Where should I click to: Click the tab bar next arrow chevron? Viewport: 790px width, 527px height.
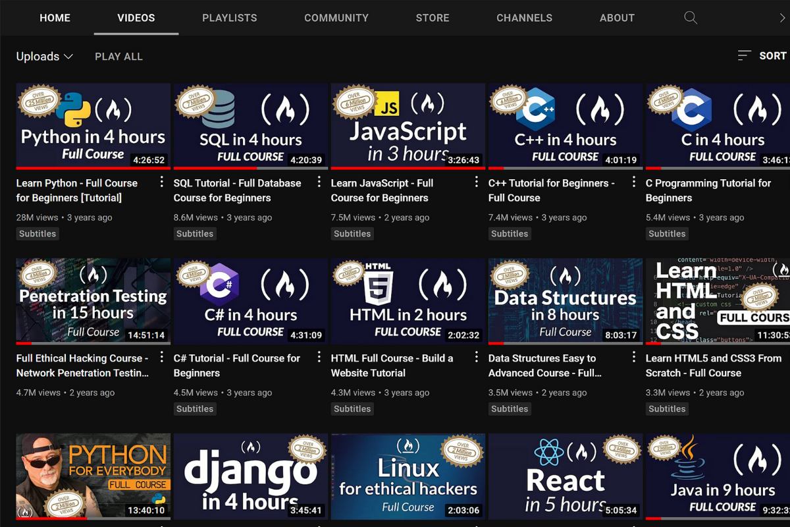click(782, 18)
